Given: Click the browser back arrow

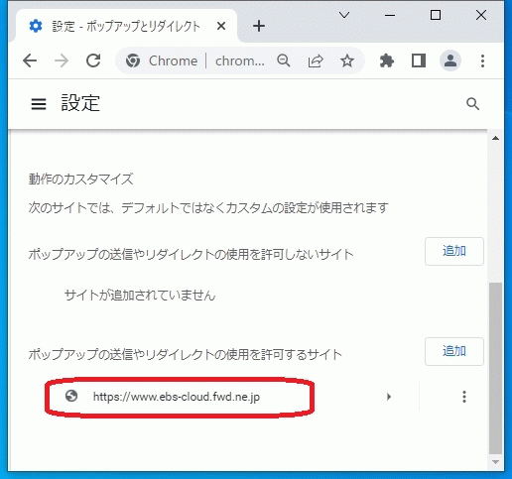Looking at the screenshot, I should tap(30, 60).
